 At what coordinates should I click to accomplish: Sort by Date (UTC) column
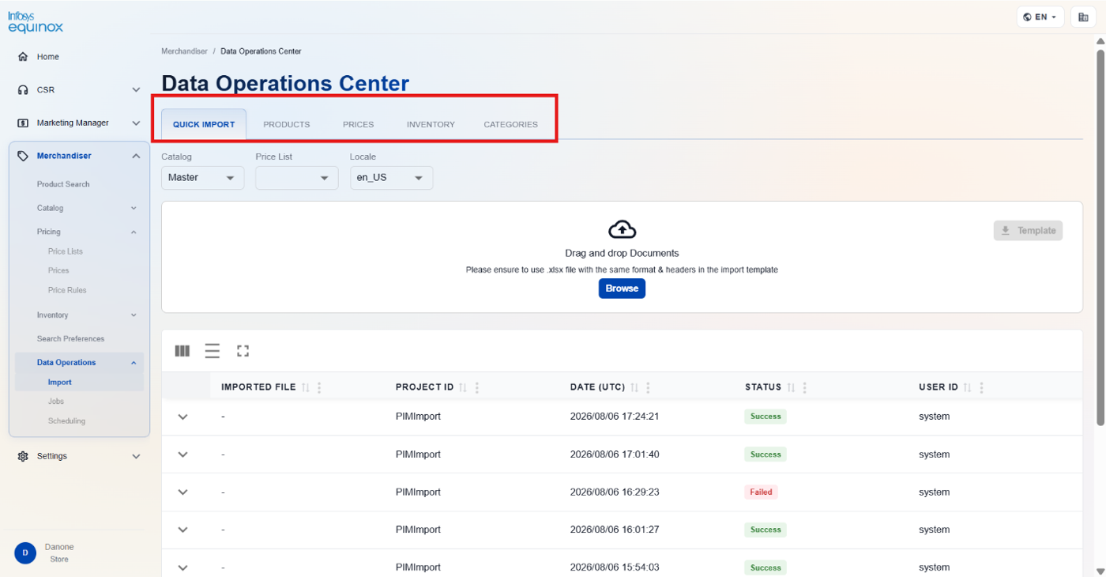pyautogui.click(x=634, y=387)
